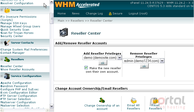Click Resellers in the breadcrumb
This screenshot has height=112, width=194.
tap(77, 21)
